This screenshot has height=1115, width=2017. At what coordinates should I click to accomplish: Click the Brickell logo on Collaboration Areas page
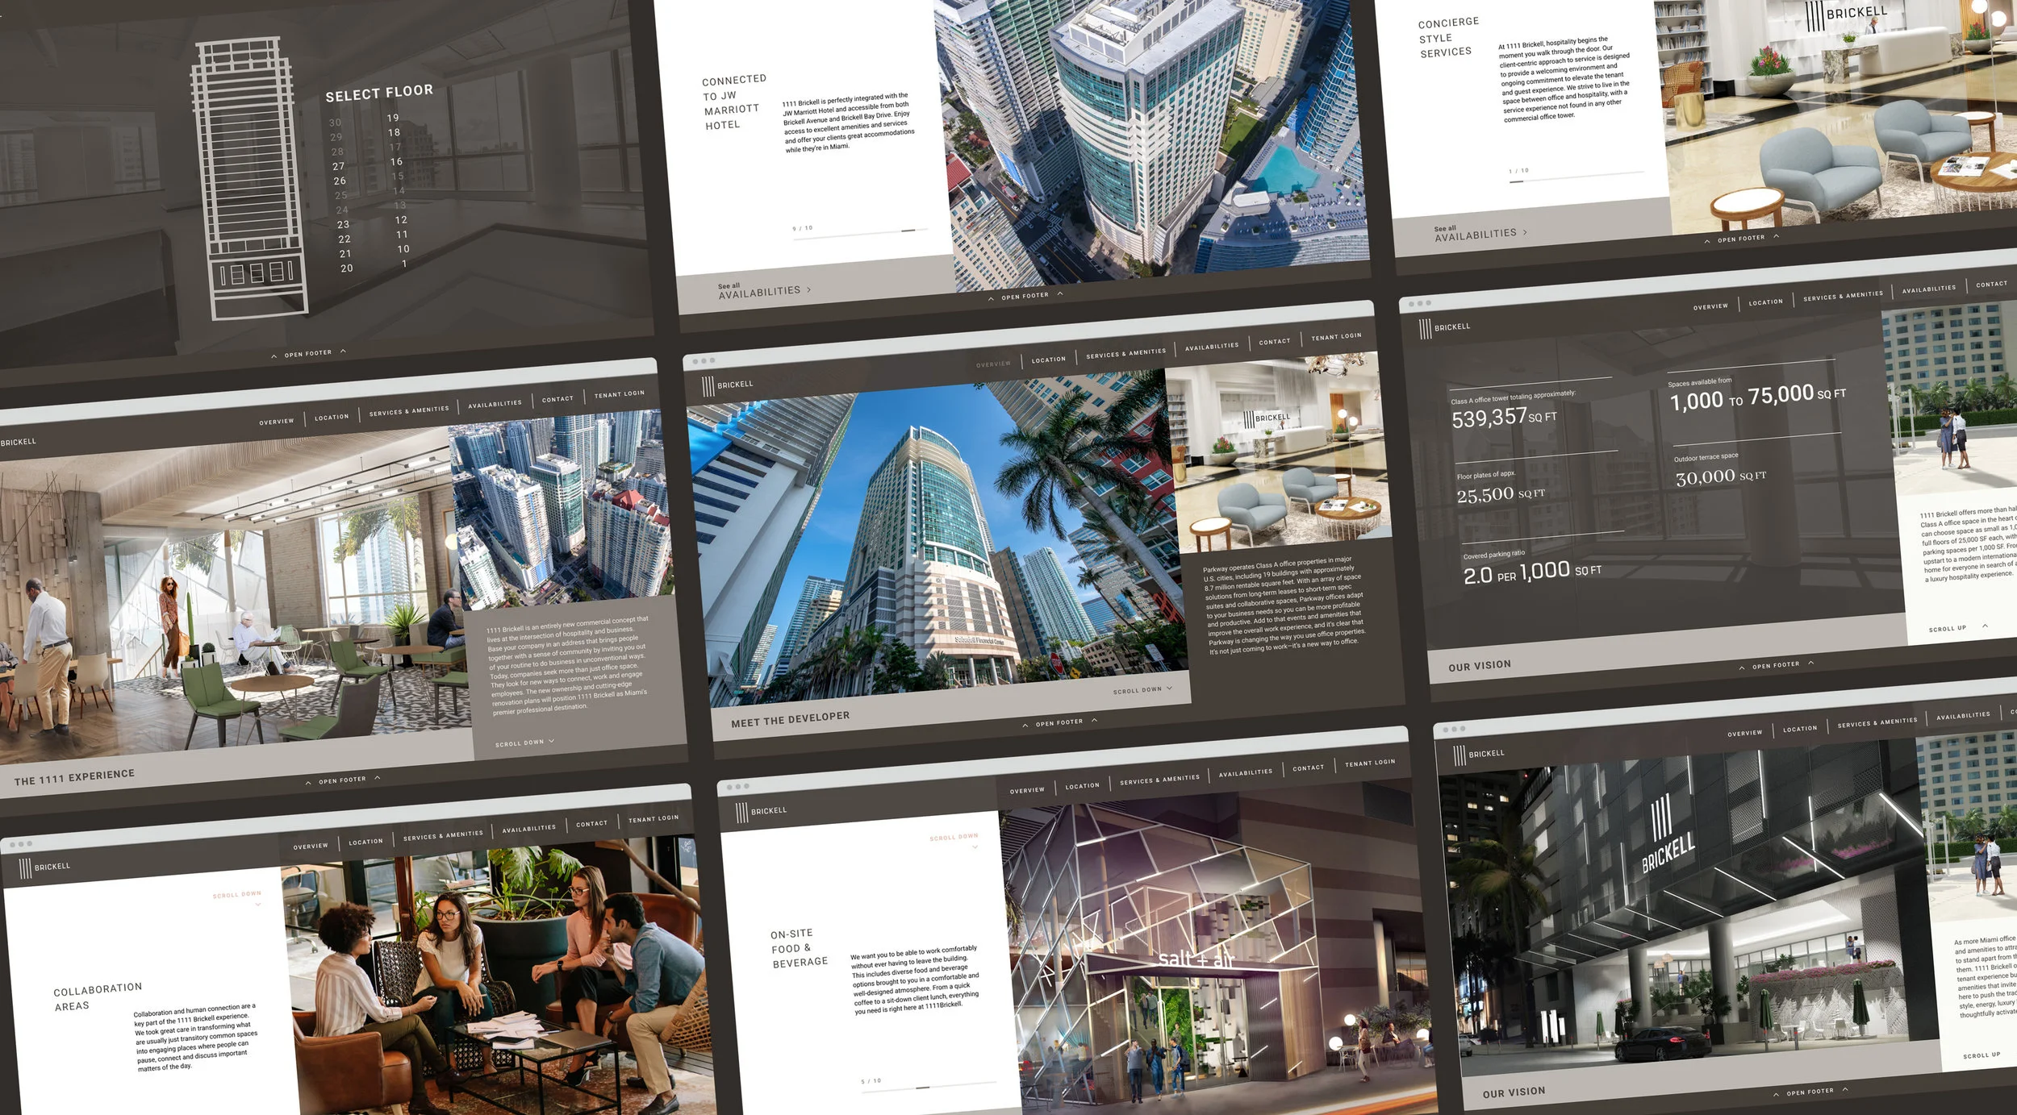[45, 867]
